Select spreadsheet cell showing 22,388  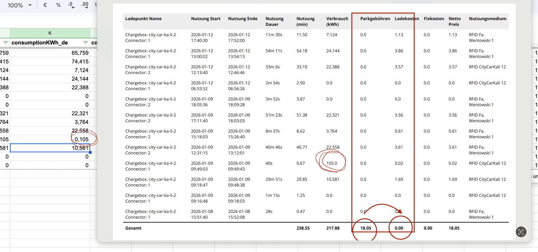(x=50, y=87)
